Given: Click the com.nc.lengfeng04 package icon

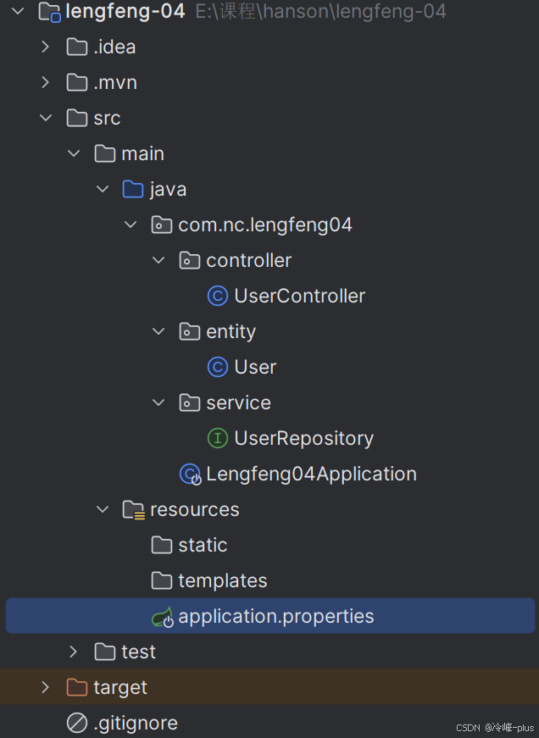Looking at the screenshot, I should tap(161, 225).
